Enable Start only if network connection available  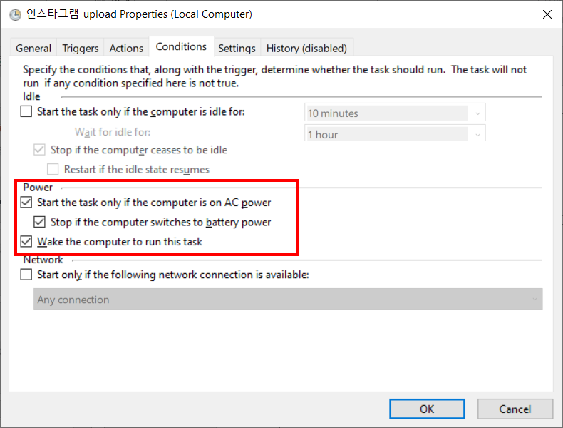(26, 275)
